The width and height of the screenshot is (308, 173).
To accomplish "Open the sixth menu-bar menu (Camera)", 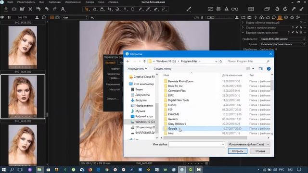I will coord(90,2).
